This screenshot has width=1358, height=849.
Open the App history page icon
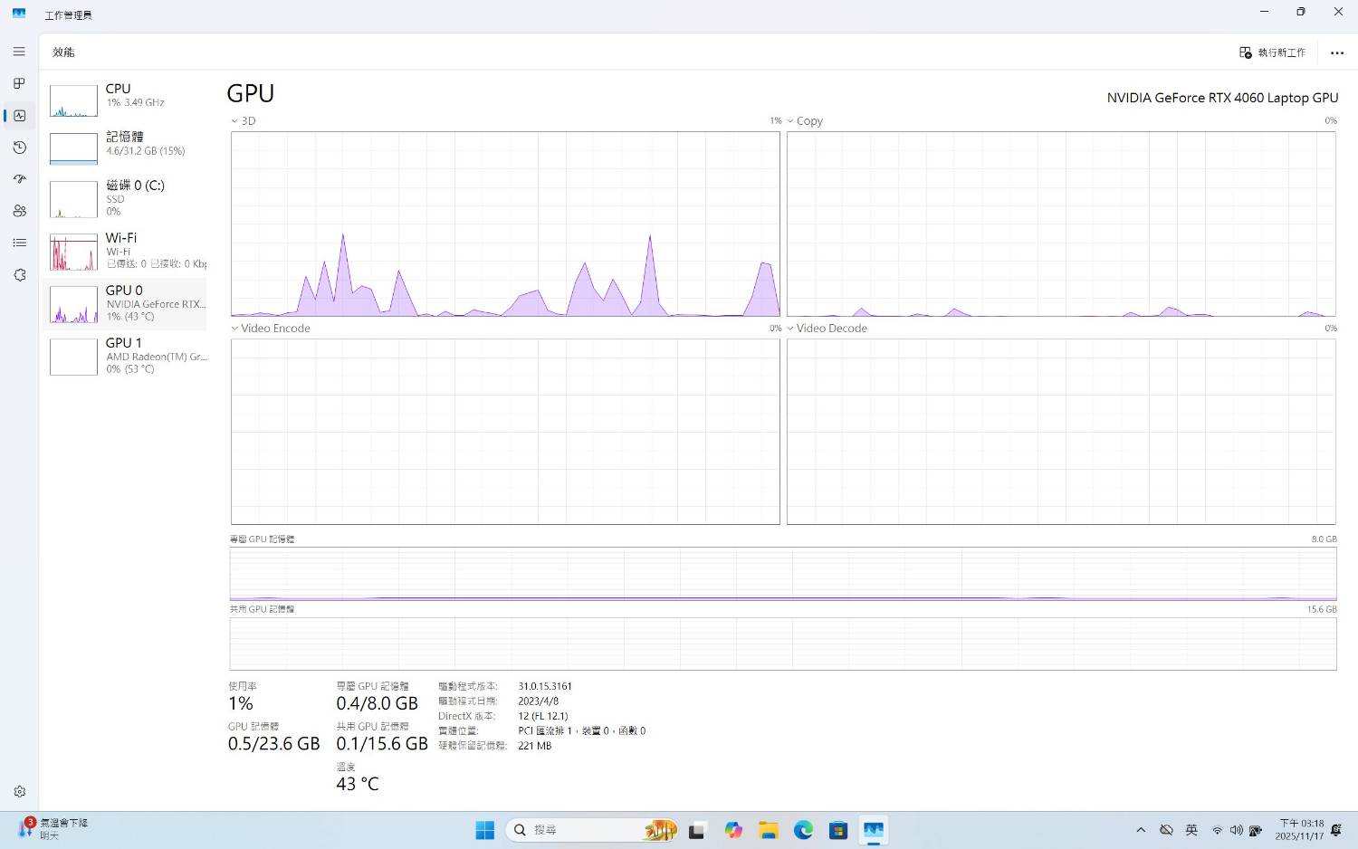coord(19,148)
